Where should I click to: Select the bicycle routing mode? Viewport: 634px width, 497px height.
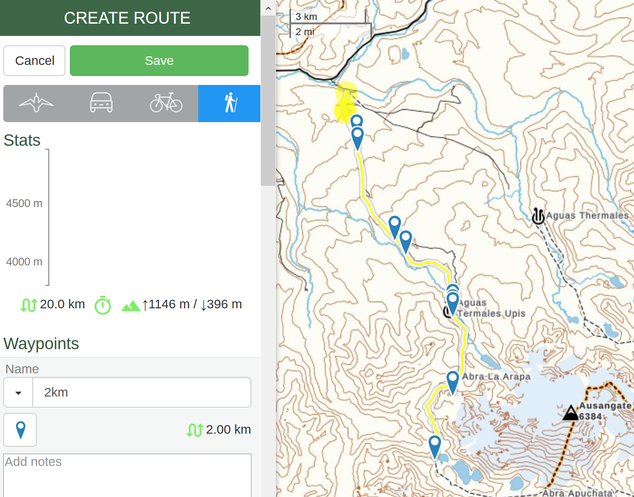166,103
